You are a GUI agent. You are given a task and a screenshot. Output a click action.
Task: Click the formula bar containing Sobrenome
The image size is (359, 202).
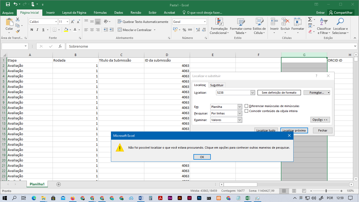(212, 46)
